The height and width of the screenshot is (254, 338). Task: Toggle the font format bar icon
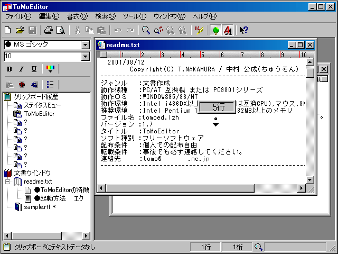click(228, 30)
